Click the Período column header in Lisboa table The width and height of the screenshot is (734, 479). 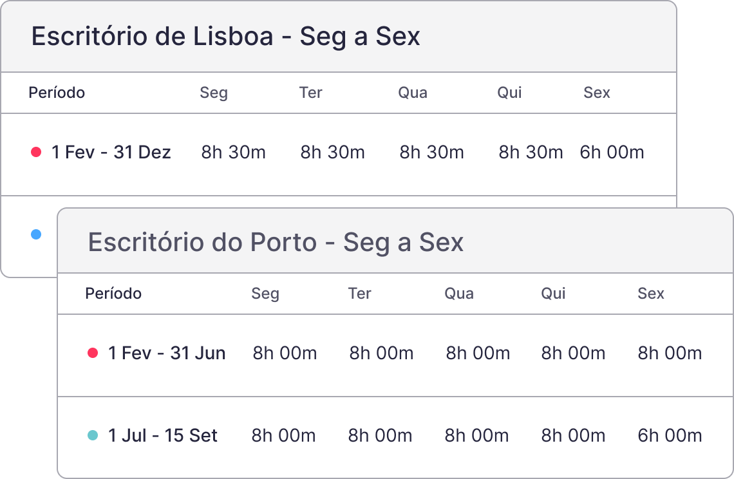pyautogui.click(x=57, y=93)
